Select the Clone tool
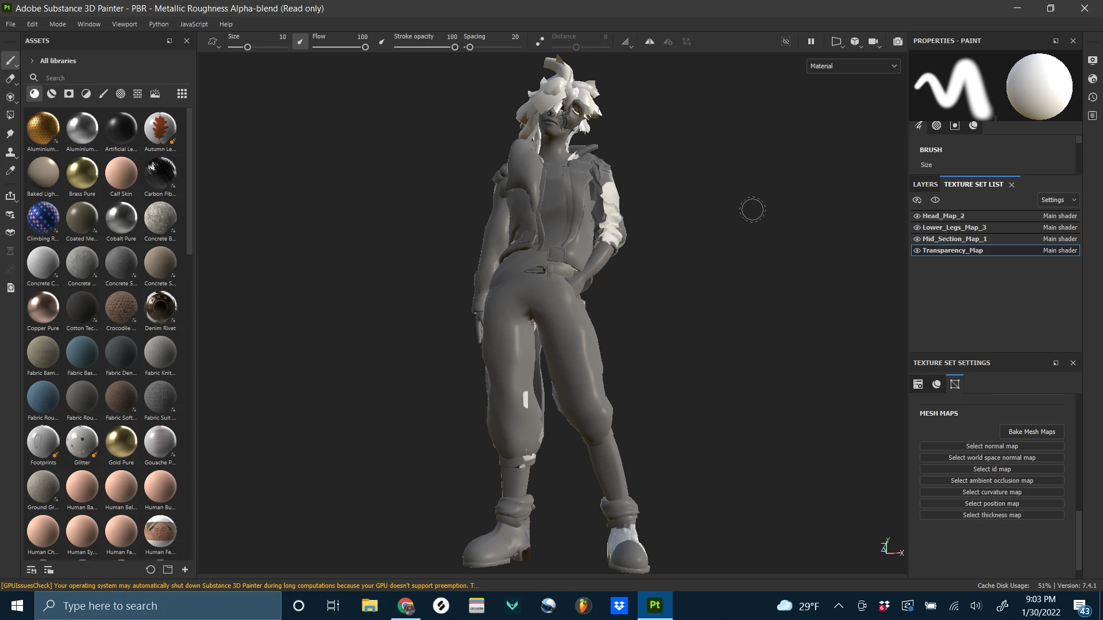 (10, 152)
